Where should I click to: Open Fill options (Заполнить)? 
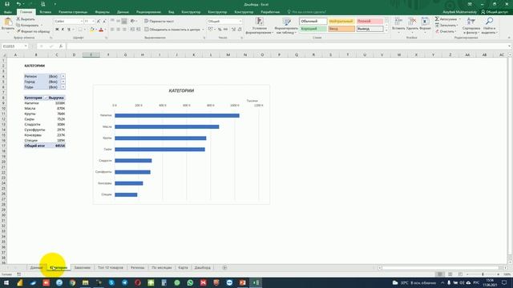(x=446, y=25)
